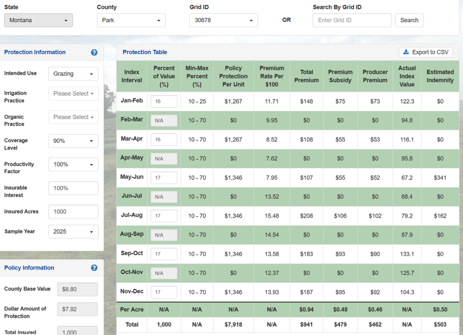Edit Jul-Aug percent of value field
Image resolution: width=463 pixels, height=335 pixels.
click(x=164, y=216)
